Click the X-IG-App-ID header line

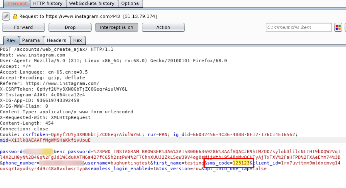point(40,101)
